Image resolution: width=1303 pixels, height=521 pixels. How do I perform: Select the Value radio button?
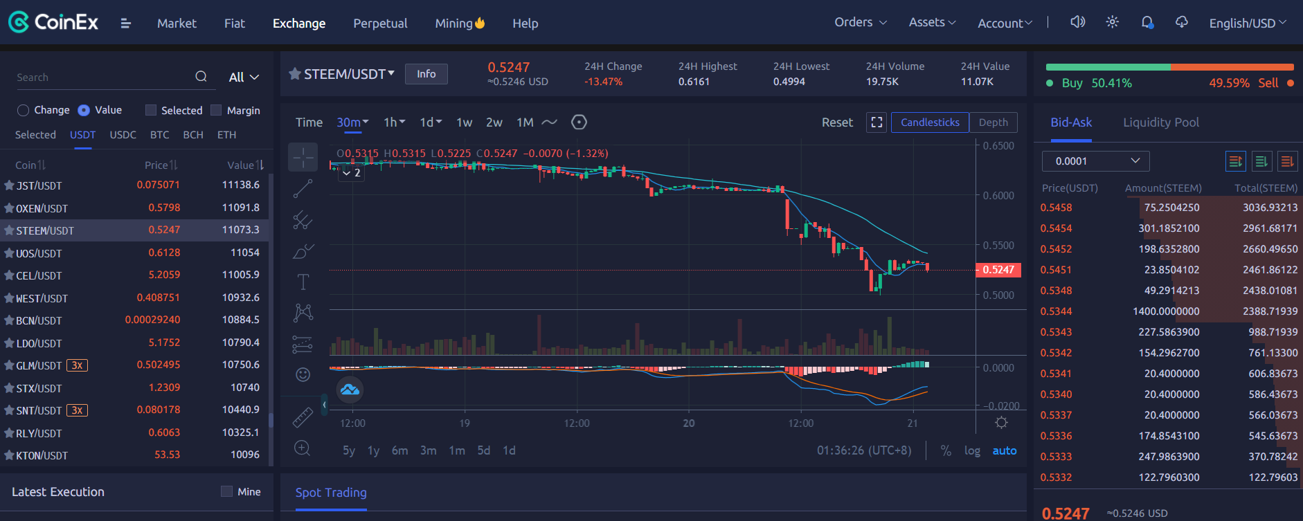coord(84,110)
